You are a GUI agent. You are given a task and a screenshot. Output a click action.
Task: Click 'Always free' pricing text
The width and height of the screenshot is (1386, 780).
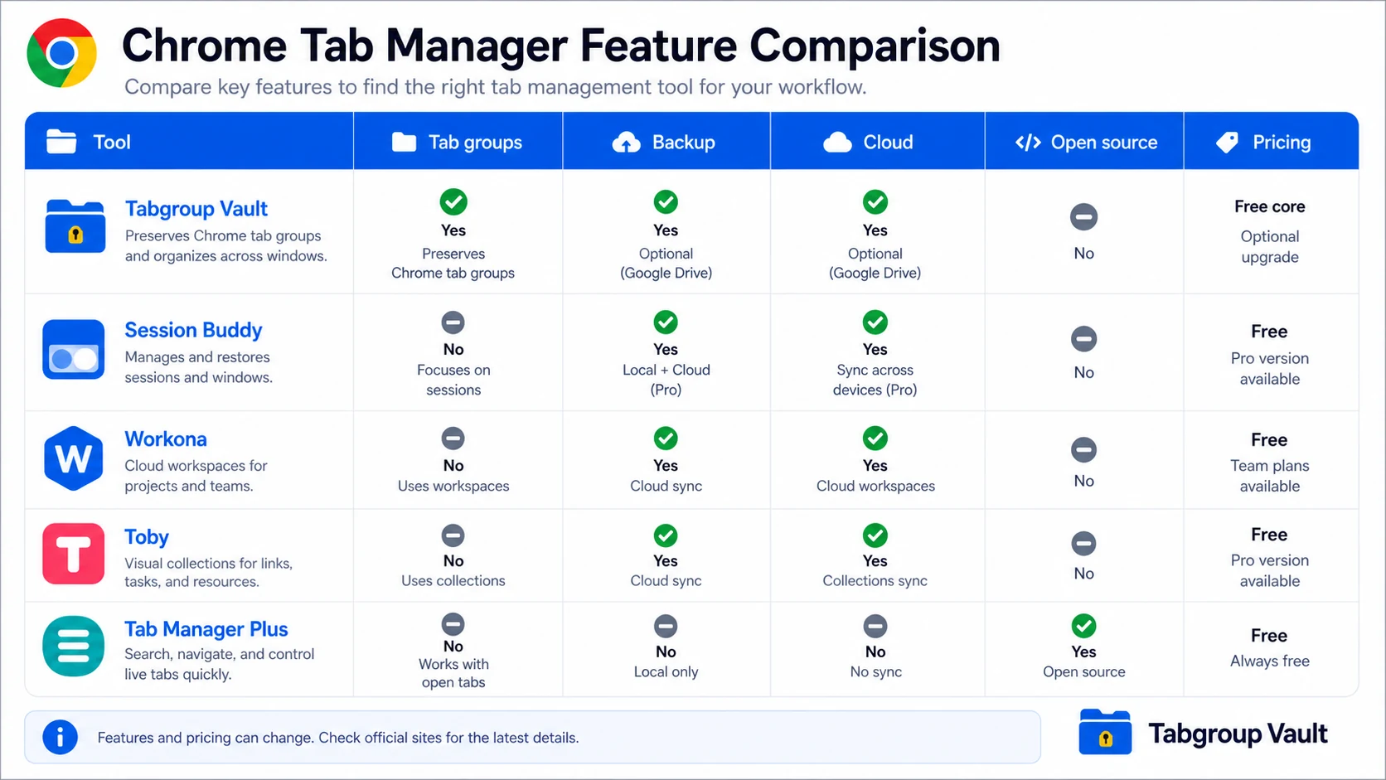tap(1270, 661)
